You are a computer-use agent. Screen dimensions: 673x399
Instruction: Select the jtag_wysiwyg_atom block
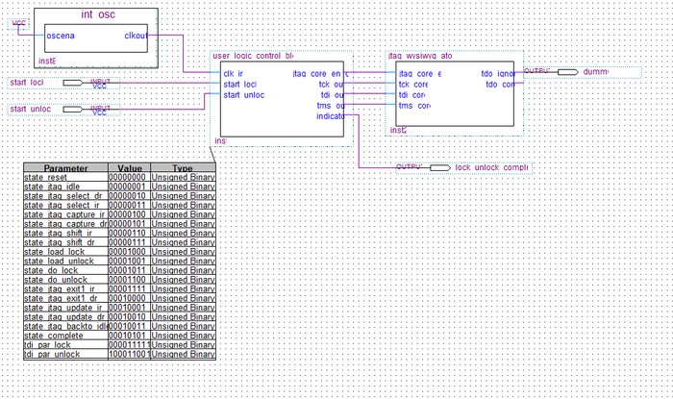click(455, 93)
